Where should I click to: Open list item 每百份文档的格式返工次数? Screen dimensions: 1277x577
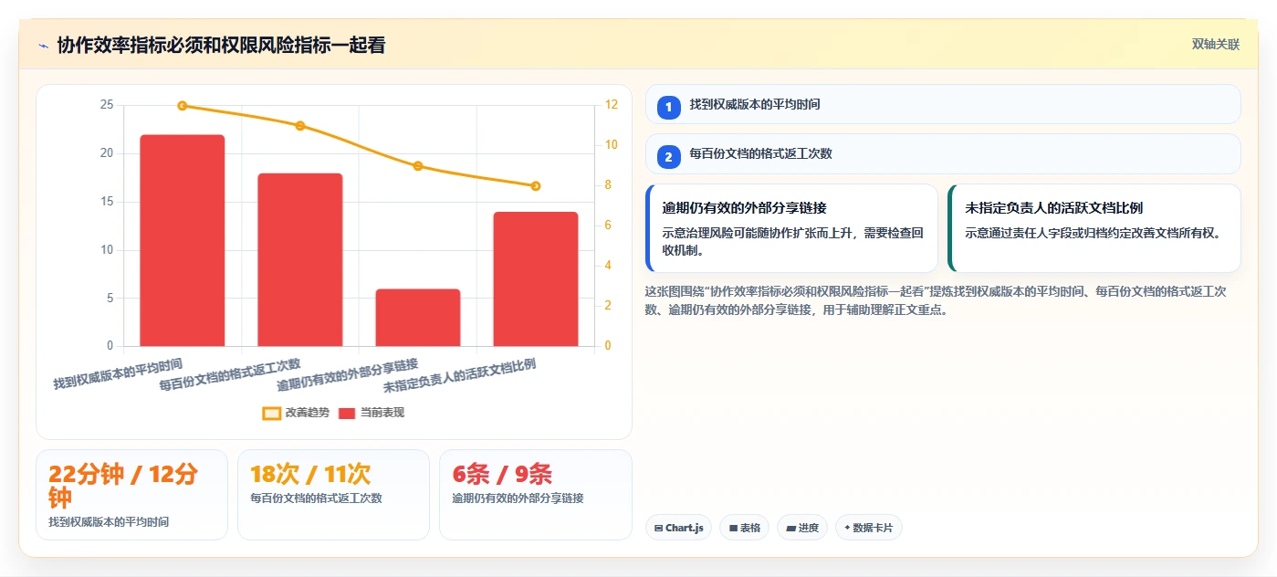(943, 153)
